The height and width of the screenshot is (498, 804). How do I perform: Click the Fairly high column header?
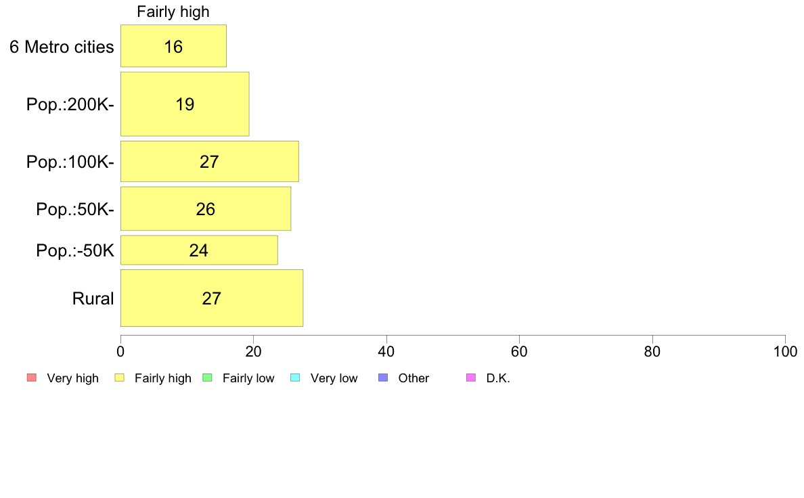tap(173, 12)
